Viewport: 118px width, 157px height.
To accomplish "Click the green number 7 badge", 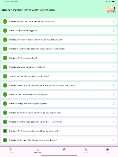I will (x=5, y=76).
